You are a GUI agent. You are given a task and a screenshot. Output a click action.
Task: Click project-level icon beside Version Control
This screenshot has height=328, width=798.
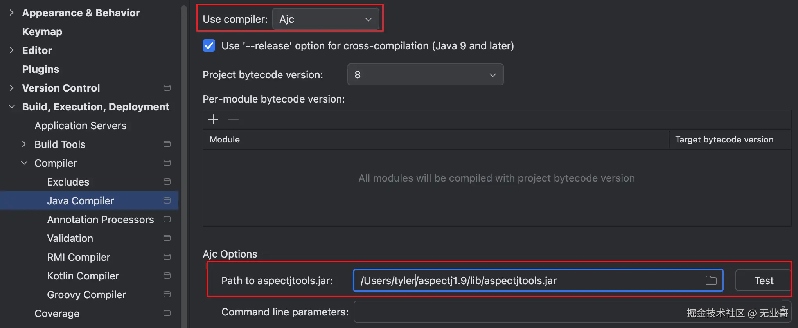pyautogui.click(x=167, y=88)
